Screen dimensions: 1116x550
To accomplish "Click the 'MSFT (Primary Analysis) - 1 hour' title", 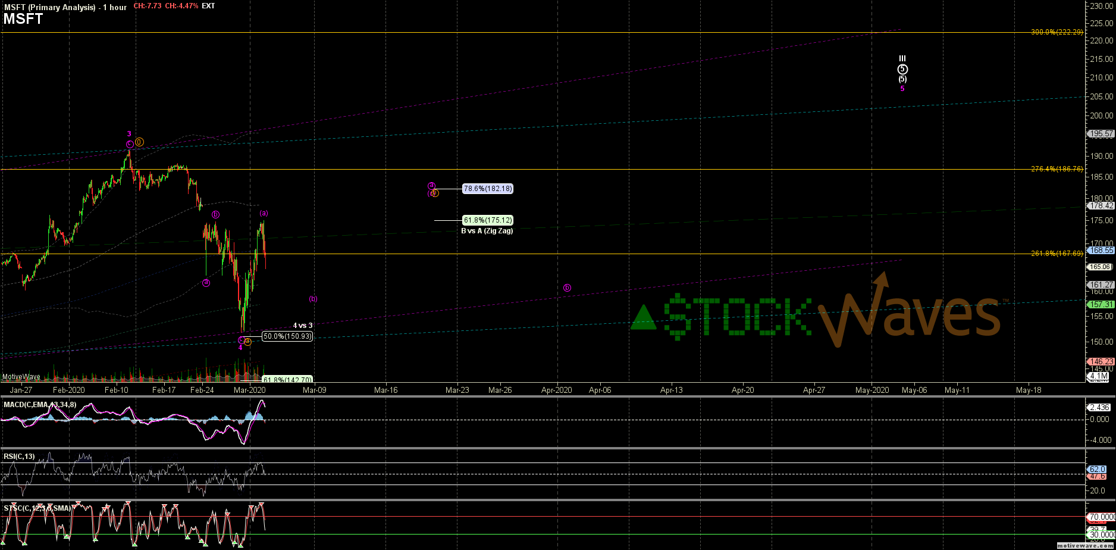I will [65, 7].
